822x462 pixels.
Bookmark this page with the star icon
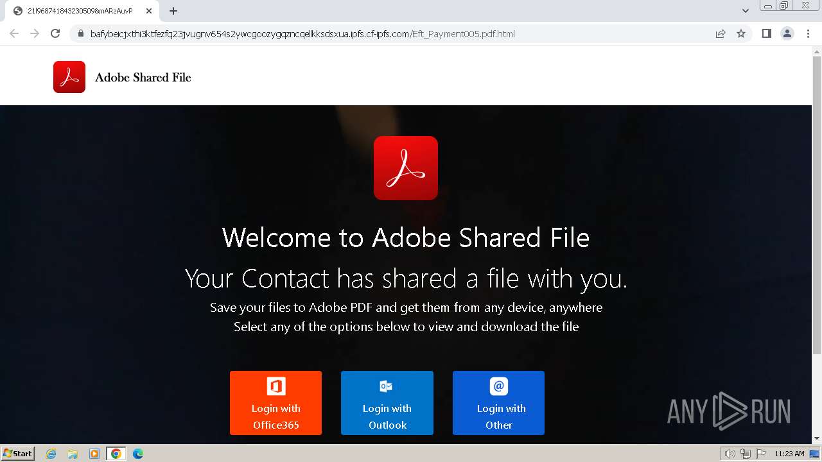pyautogui.click(x=741, y=33)
